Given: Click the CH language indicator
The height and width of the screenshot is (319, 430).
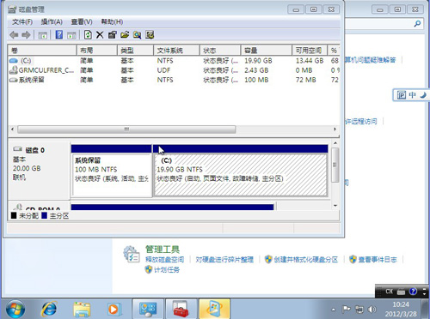Looking at the screenshot, I should coord(389,292).
